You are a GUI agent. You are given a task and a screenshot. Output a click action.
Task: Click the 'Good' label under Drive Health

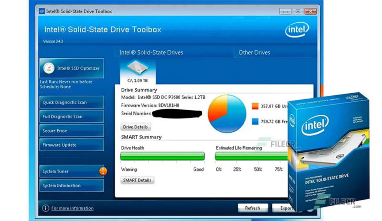(198, 169)
